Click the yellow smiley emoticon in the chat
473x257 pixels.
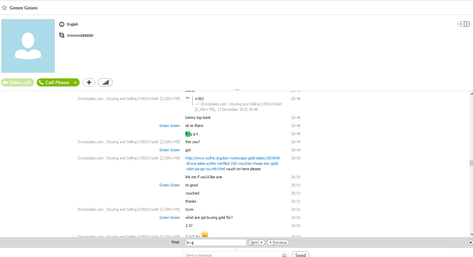click(205, 234)
